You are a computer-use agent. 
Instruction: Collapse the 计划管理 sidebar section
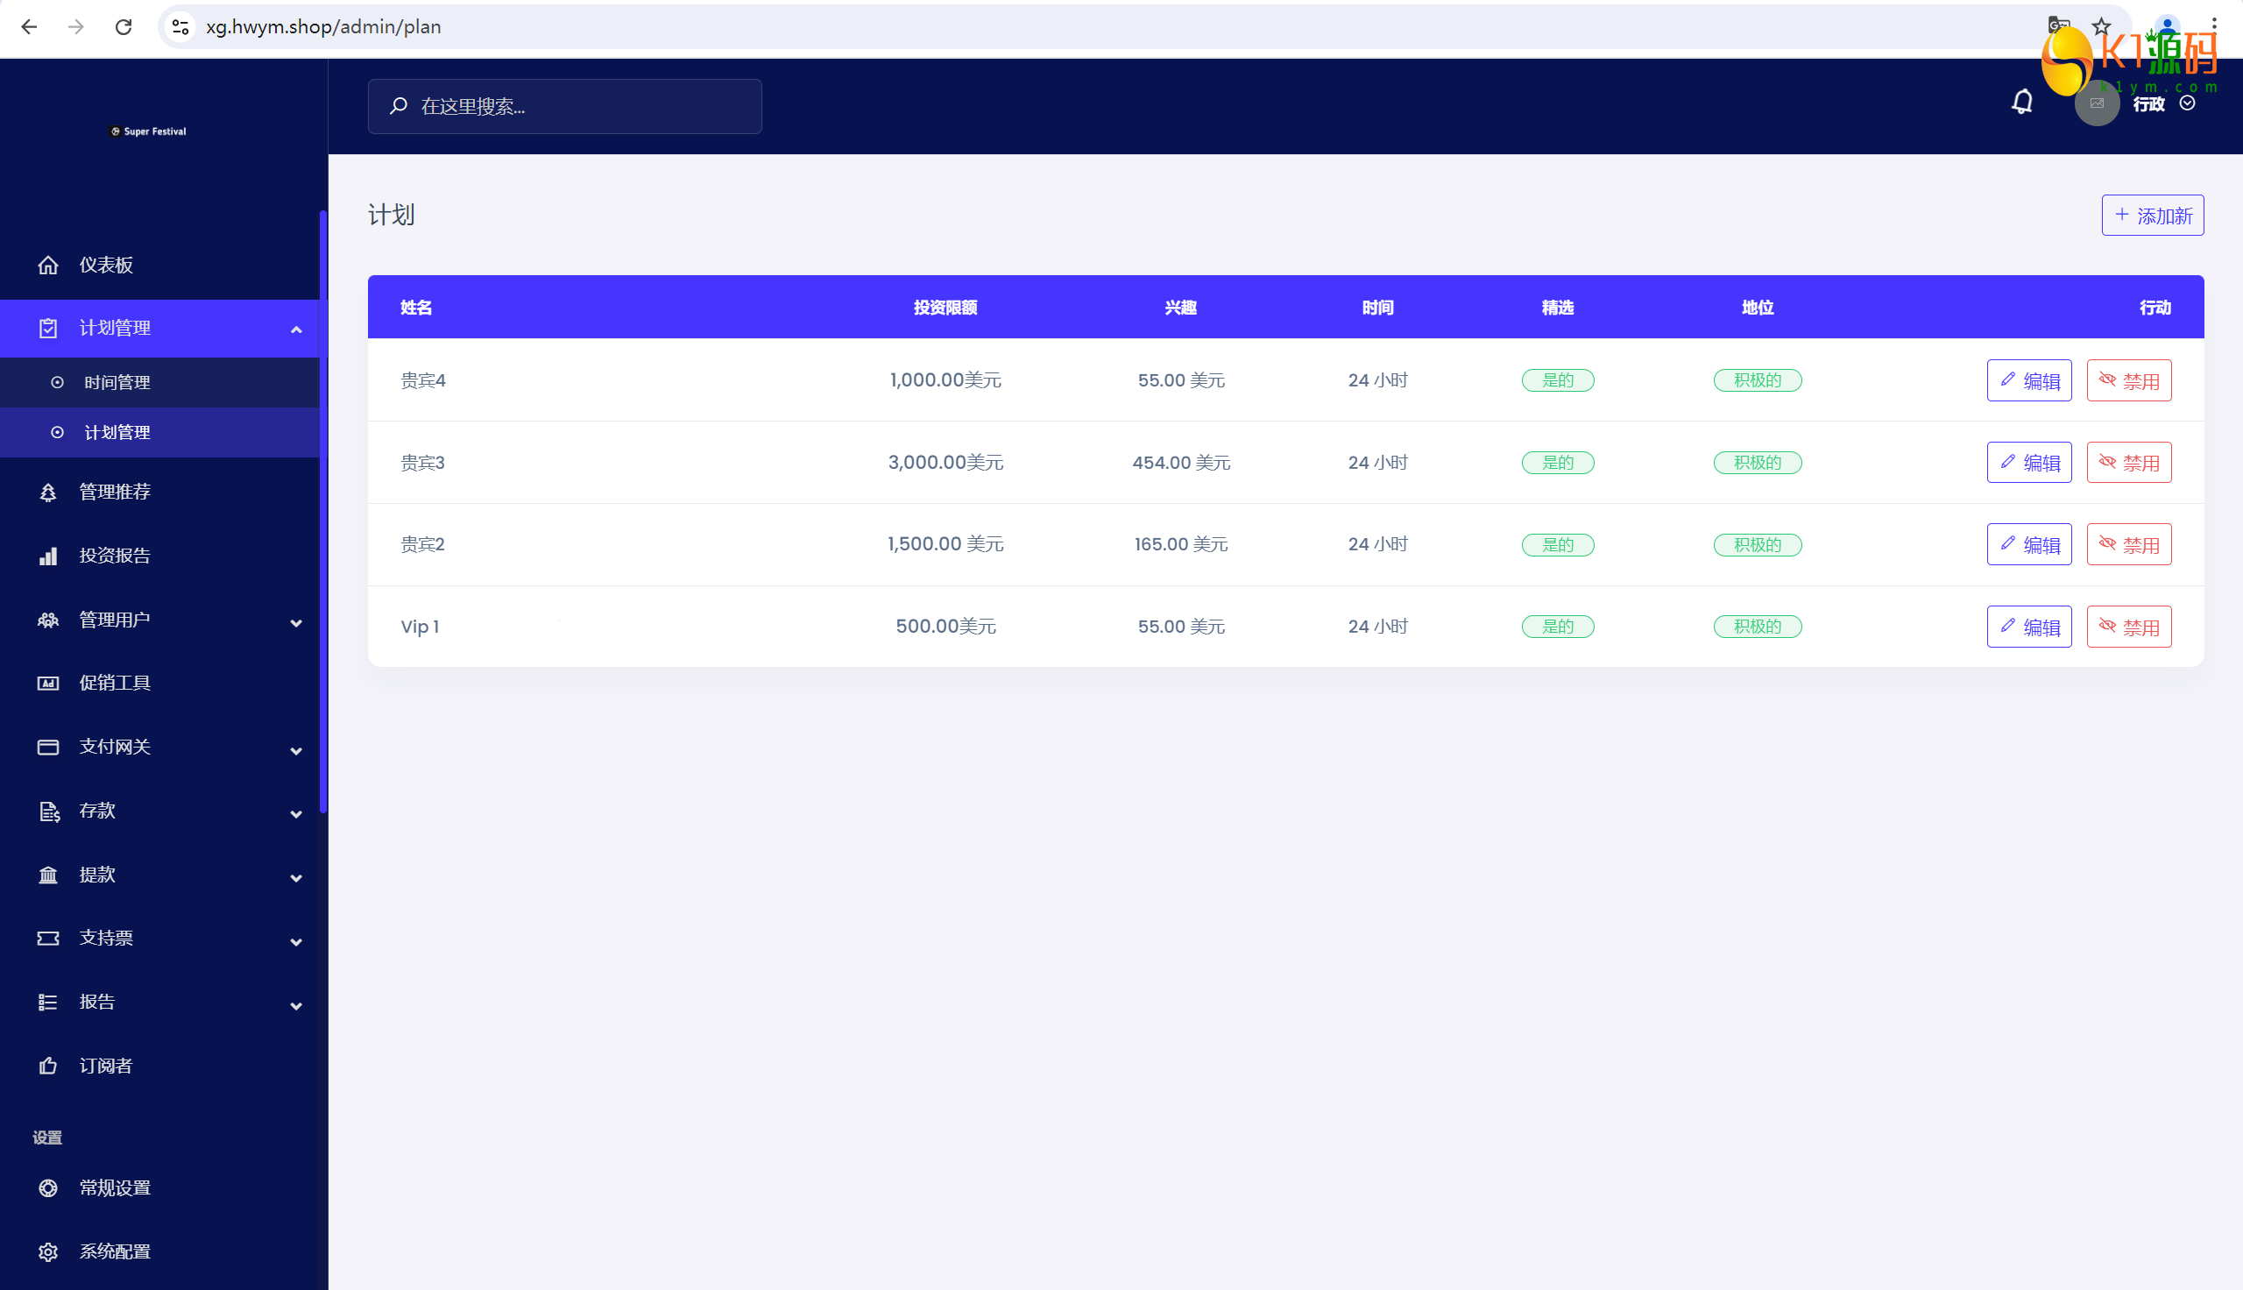[296, 330]
